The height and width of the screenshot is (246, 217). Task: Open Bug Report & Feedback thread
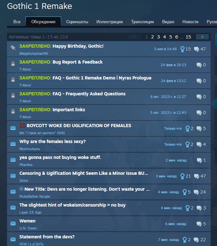77,62
